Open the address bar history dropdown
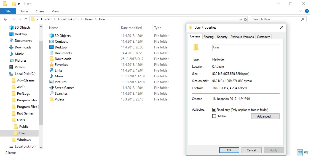Viewport: 311px width, 158px height. pos(240,19)
